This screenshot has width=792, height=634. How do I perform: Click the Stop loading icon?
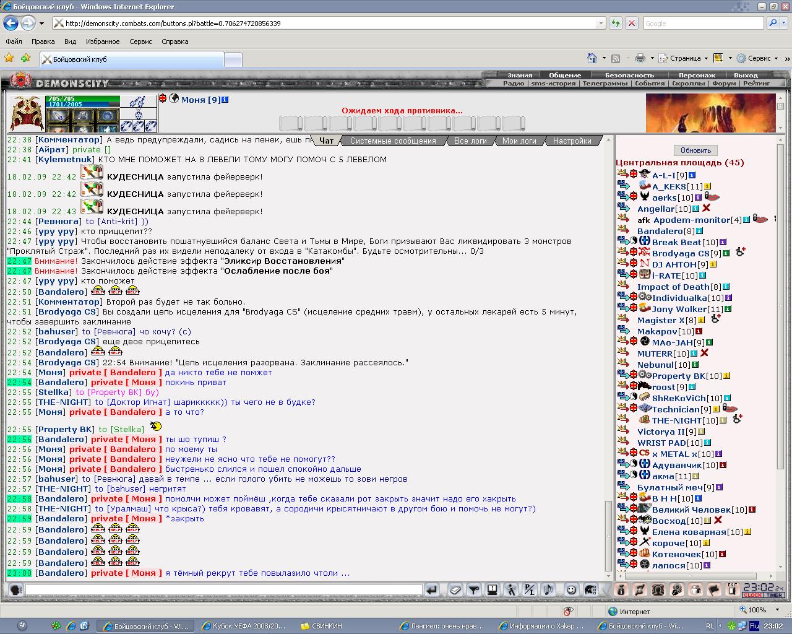(x=631, y=23)
